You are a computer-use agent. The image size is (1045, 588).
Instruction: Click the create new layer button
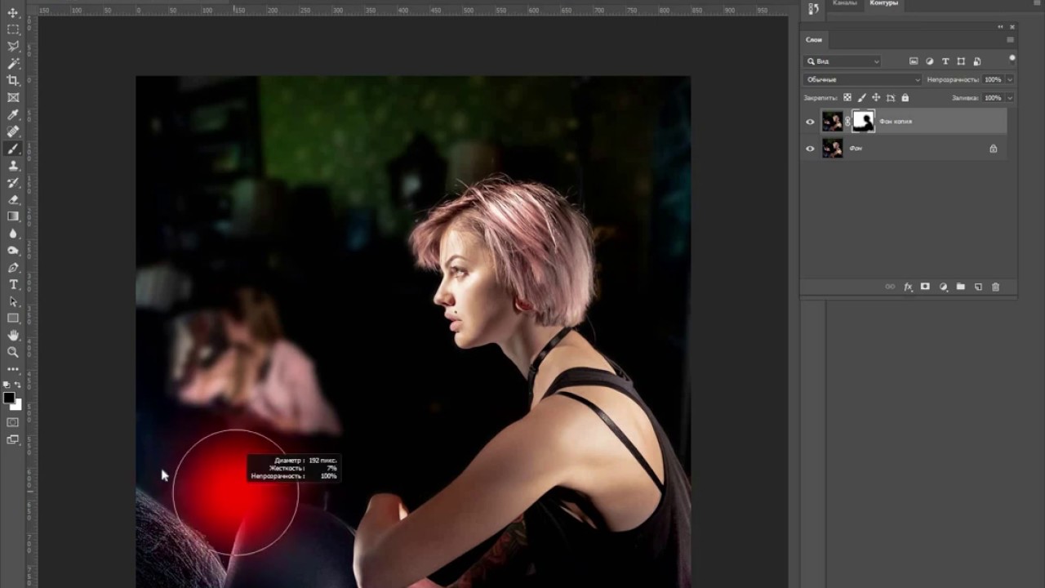pyautogui.click(x=978, y=287)
